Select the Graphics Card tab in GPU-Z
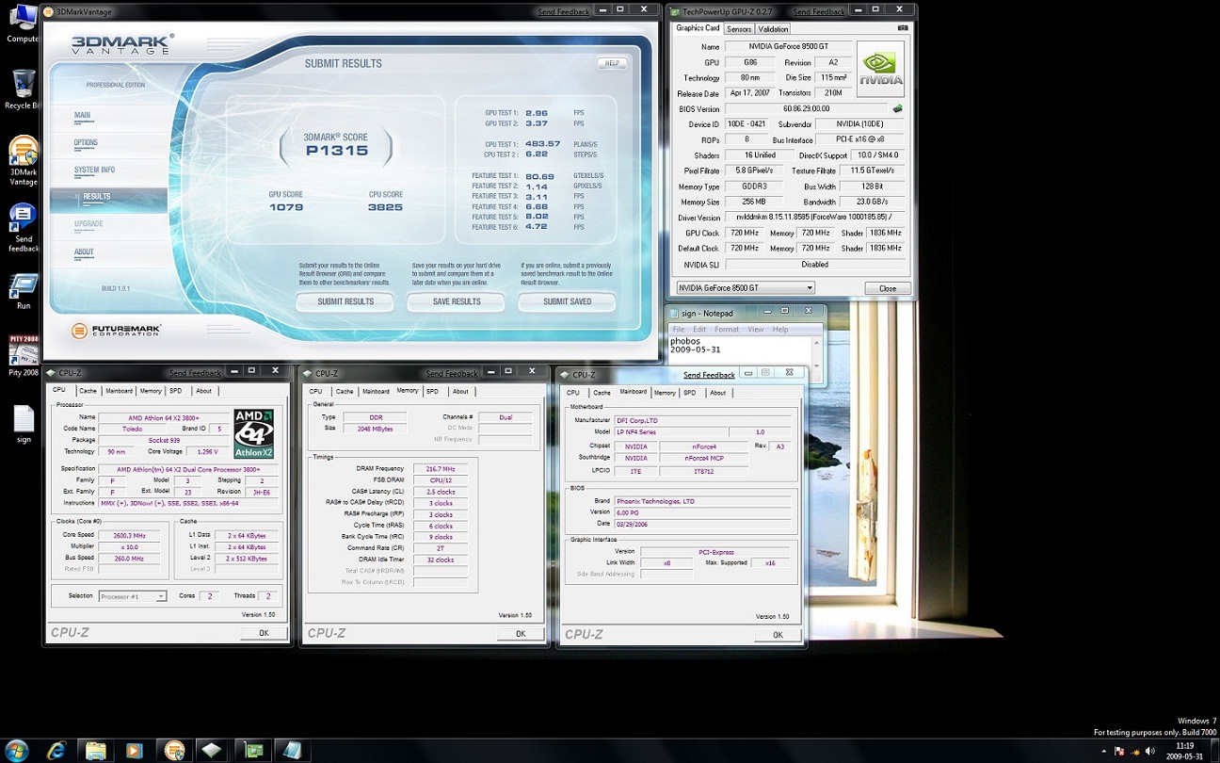 (698, 28)
